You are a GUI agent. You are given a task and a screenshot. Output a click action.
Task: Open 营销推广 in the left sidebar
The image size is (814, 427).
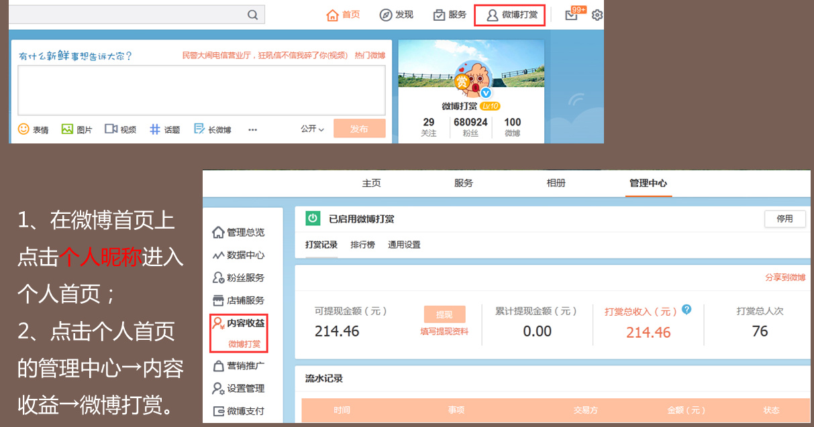click(x=238, y=366)
